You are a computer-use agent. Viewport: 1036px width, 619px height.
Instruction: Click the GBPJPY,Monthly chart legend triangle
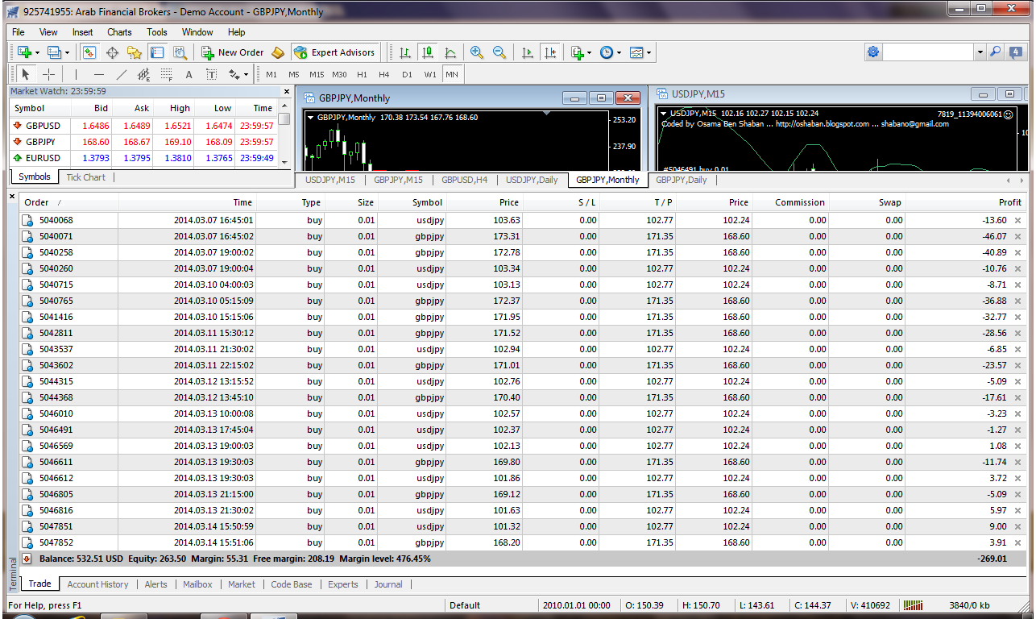coord(311,117)
